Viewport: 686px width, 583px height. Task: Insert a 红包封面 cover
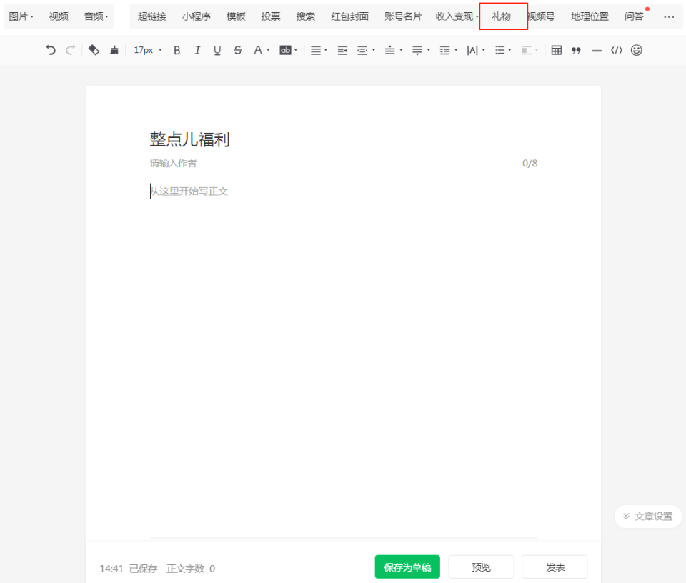(349, 16)
